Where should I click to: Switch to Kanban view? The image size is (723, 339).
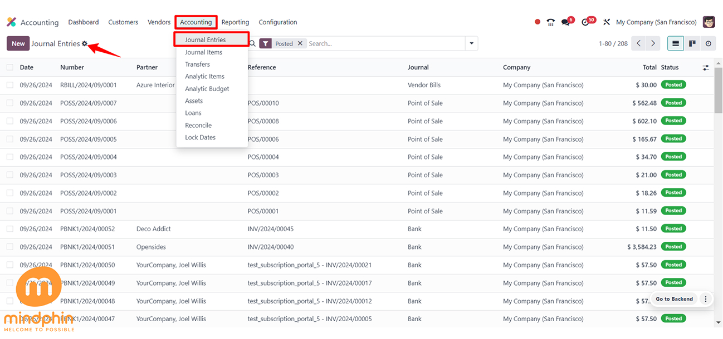tap(692, 43)
